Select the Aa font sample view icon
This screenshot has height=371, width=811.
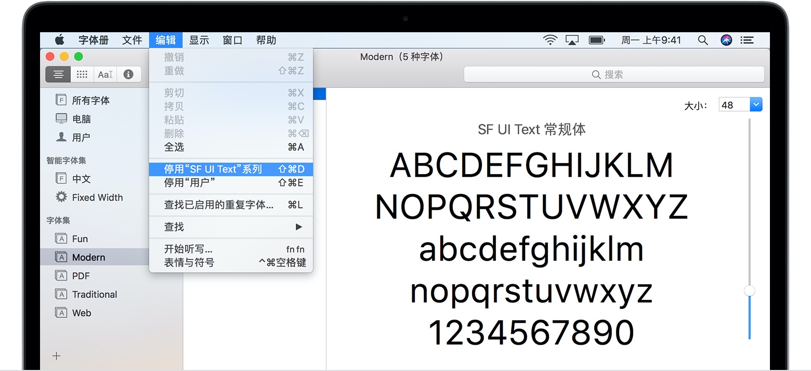click(104, 74)
